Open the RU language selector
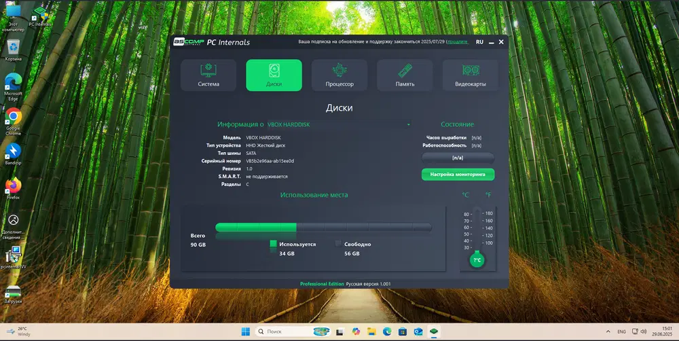 click(x=479, y=42)
